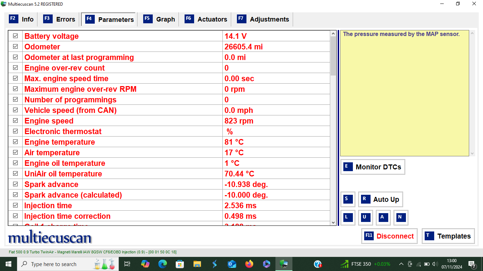The image size is (483, 271).
Task: Click the L shortcut button
Action: [348, 218]
